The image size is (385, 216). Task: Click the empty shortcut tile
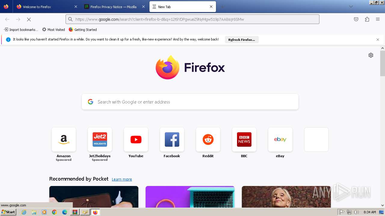316,139
